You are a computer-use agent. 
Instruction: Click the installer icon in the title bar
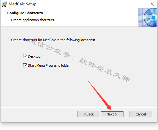coord(4,4)
